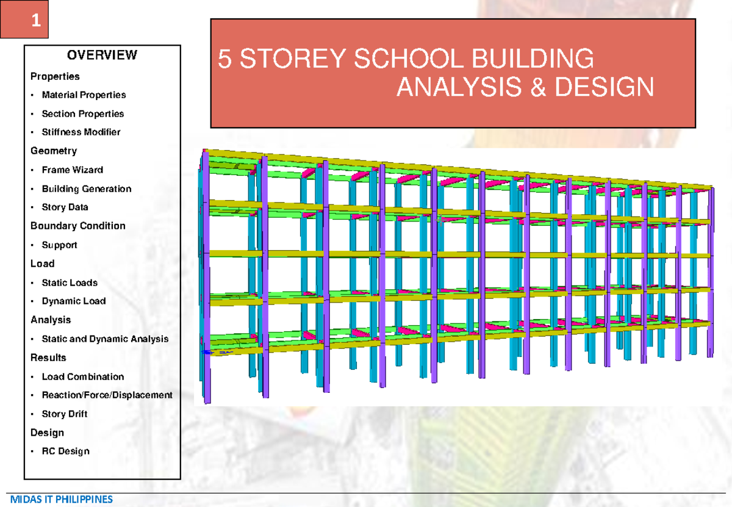
Task: Click the OVERVIEW panel heading
Action: 101,56
